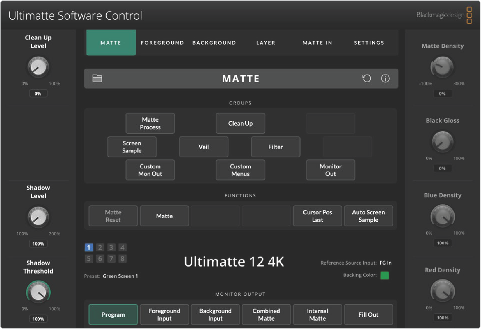Click the Shadow Threshold knob
Image resolution: width=481 pixels, height=329 pixels.
(x=38, y=292)
